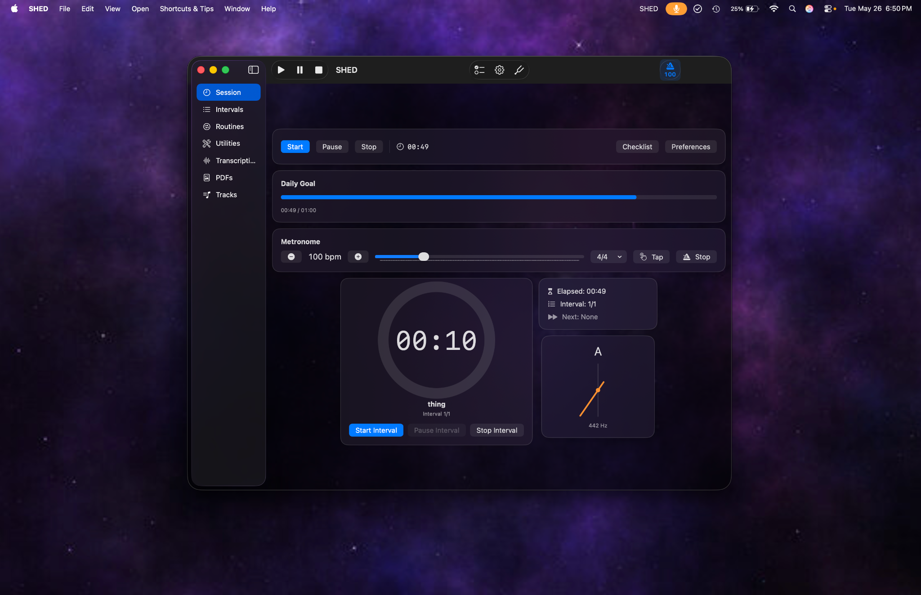The height and width of the screenshot is (595, 921).
Task: Open Transcription in the sidebar
Action: 228,161
